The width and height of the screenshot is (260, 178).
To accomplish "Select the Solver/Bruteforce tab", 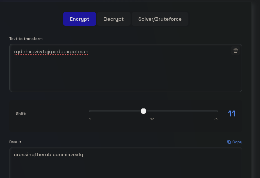I will coord(160,19).
